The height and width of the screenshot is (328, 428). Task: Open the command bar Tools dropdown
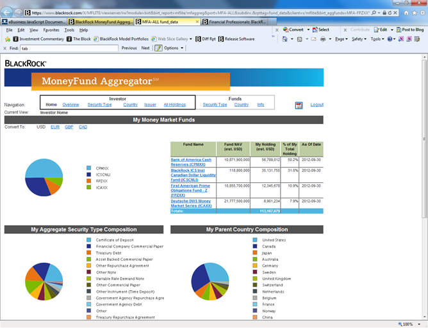377,39
